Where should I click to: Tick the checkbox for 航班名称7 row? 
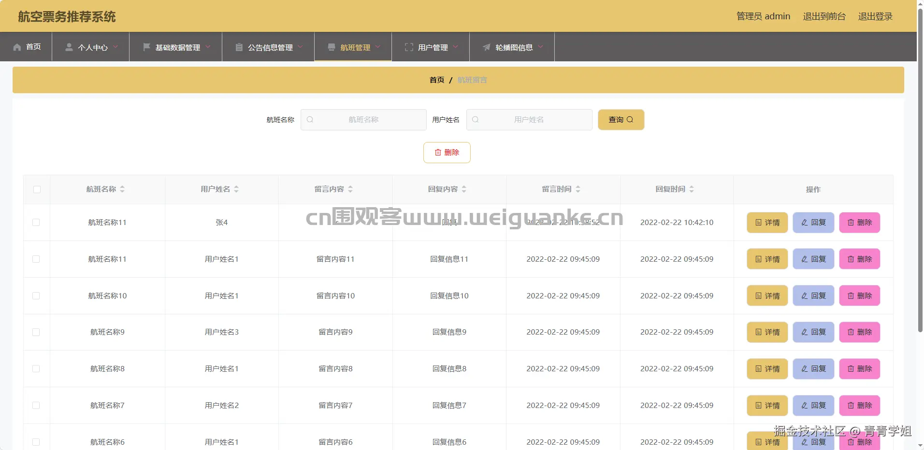36,406
